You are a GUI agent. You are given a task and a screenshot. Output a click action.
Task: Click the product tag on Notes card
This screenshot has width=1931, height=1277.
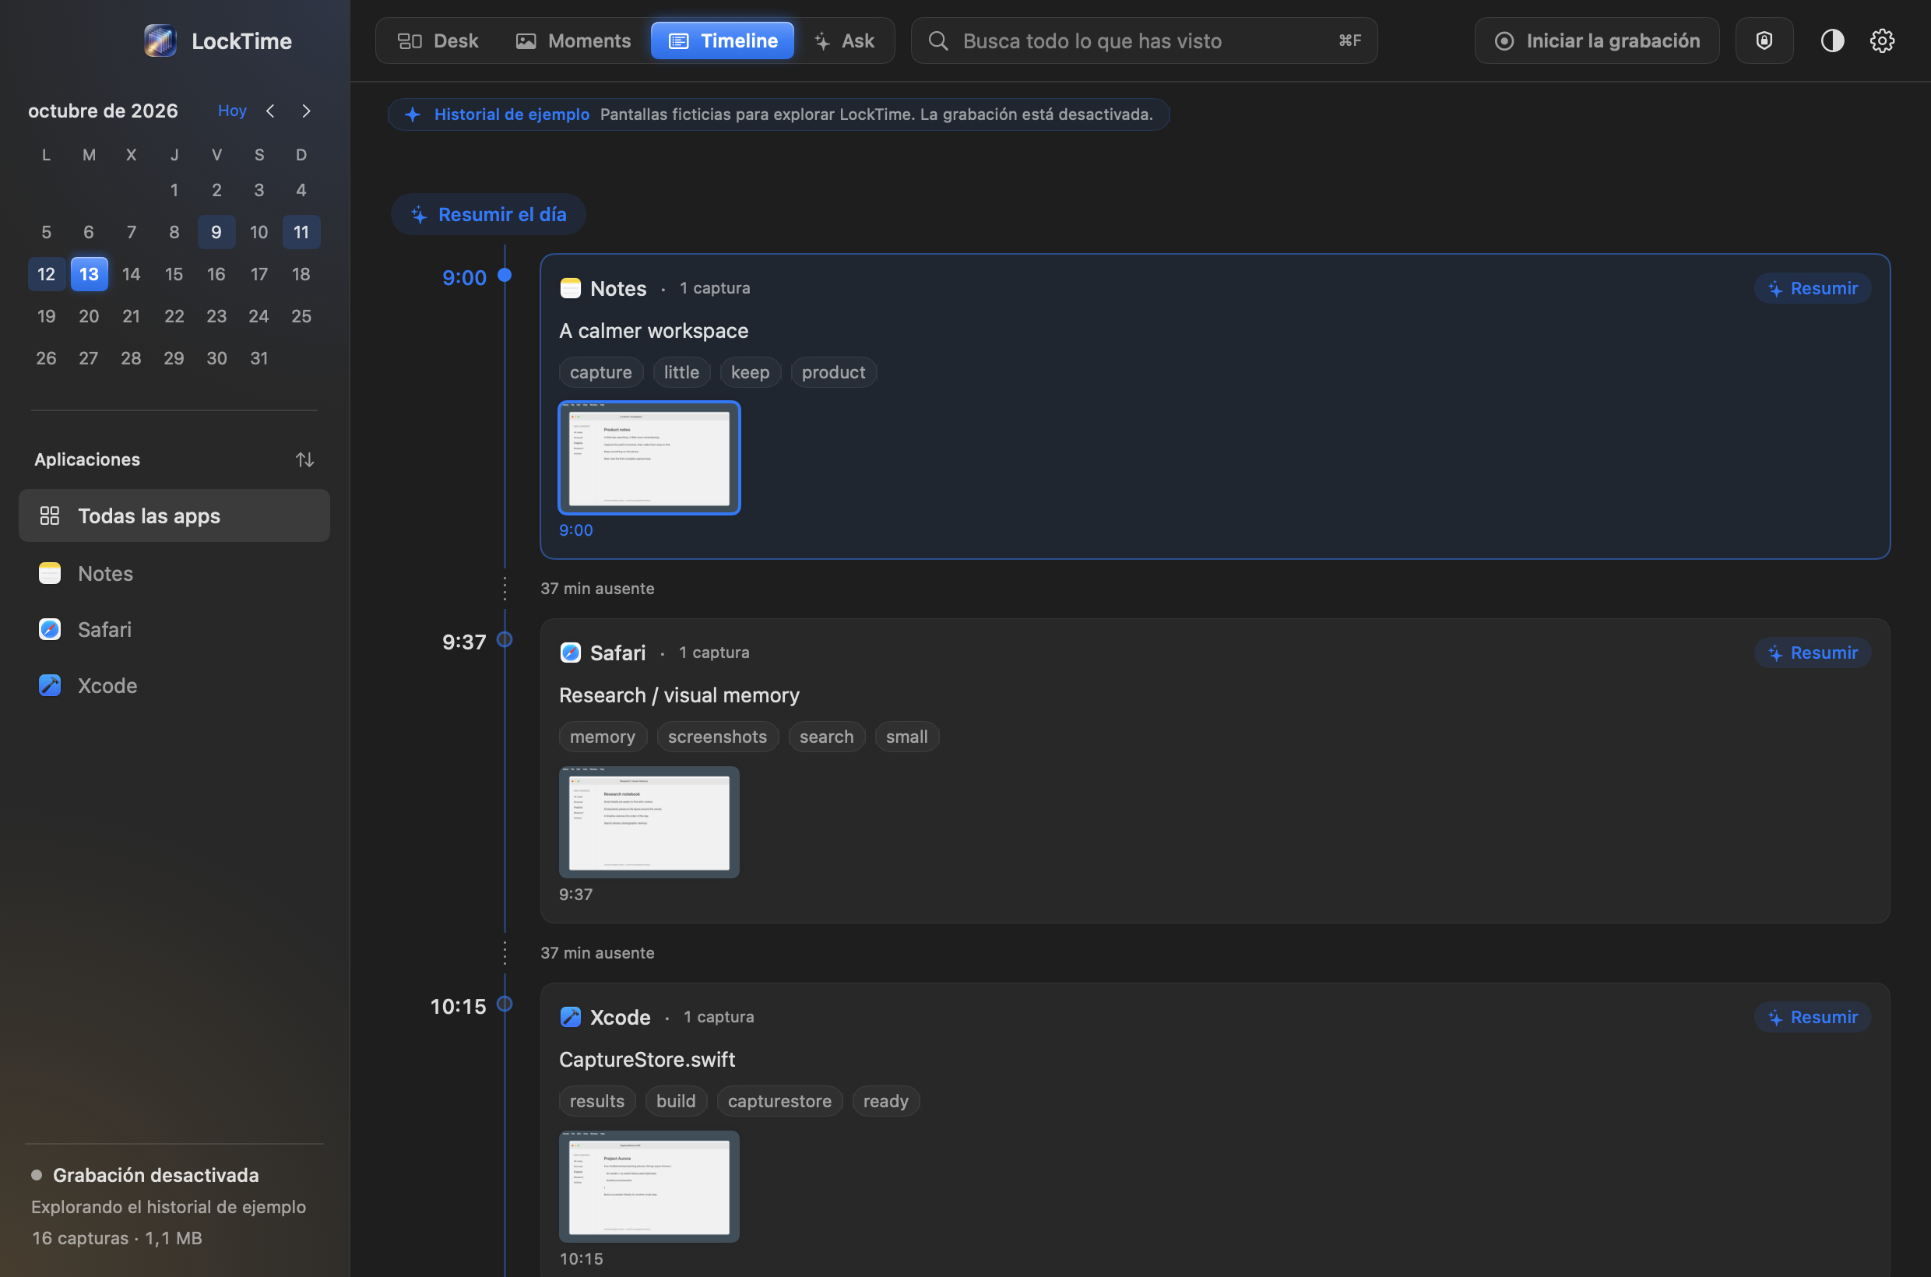(833, 372)
